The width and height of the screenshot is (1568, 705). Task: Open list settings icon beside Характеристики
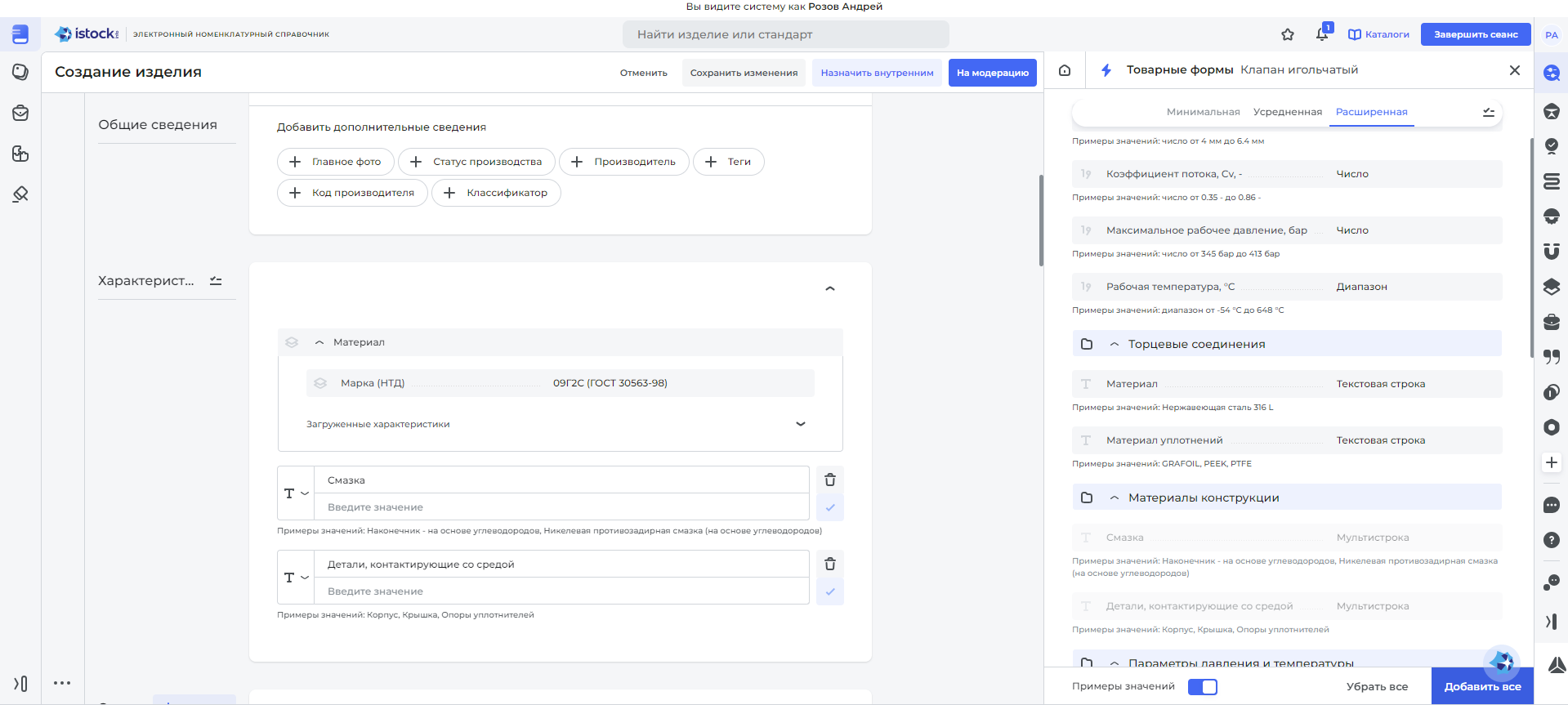pyautogui.click(x=216, y=281)
